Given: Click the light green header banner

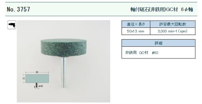Looking at the screenshot, I should 101,9.
